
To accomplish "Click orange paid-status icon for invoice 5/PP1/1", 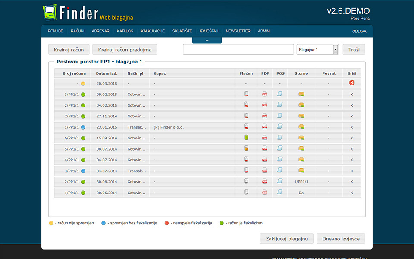I will coord(246,149).
